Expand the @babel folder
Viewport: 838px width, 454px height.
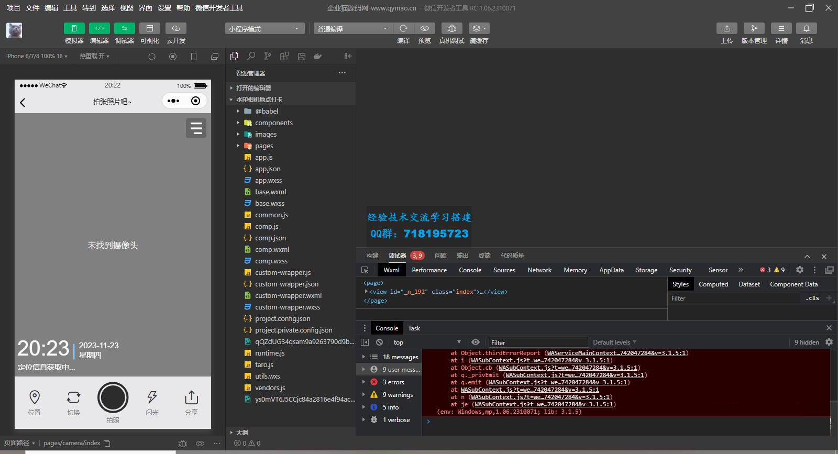291,111
